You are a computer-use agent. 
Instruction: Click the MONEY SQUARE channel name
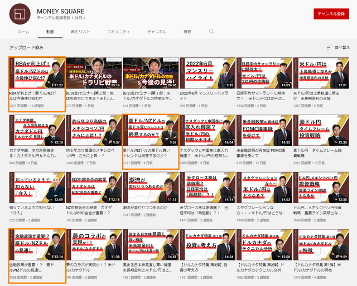tap(61, 11)
